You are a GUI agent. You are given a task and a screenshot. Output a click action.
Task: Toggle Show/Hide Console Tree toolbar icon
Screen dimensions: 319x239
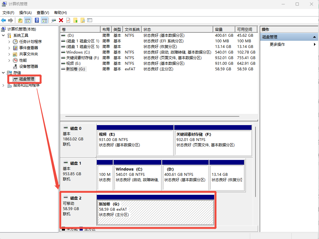(28, 20)
